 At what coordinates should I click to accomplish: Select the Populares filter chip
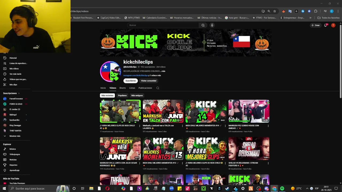tap(122, 95)
